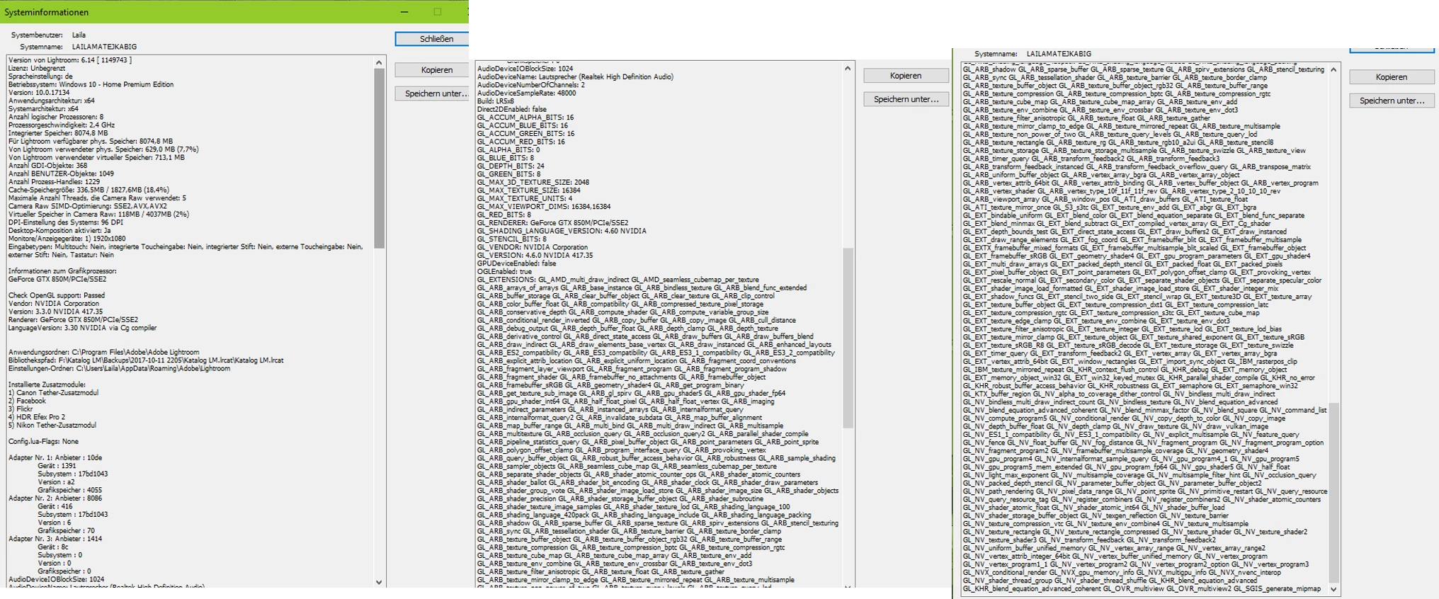Click scroll-up arrow of the Lightroom version list
Screen dimensions: 1439x599
[379, 62]
